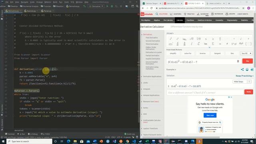Screen dimensions: 256x144
Task: Bookmark this page with the star icon
Action: pos(244,8)
